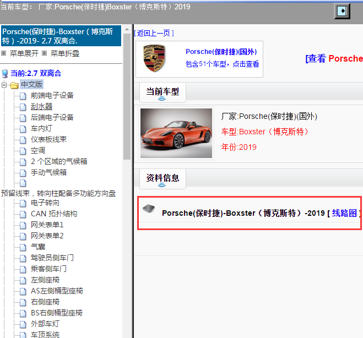Click the orange Boxster car thumbnail

pyautogui.click(x=176, y=133)
